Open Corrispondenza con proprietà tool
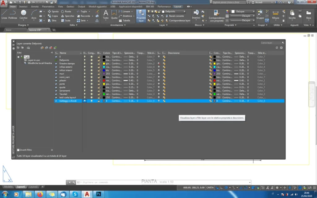 tap(216, 16)
